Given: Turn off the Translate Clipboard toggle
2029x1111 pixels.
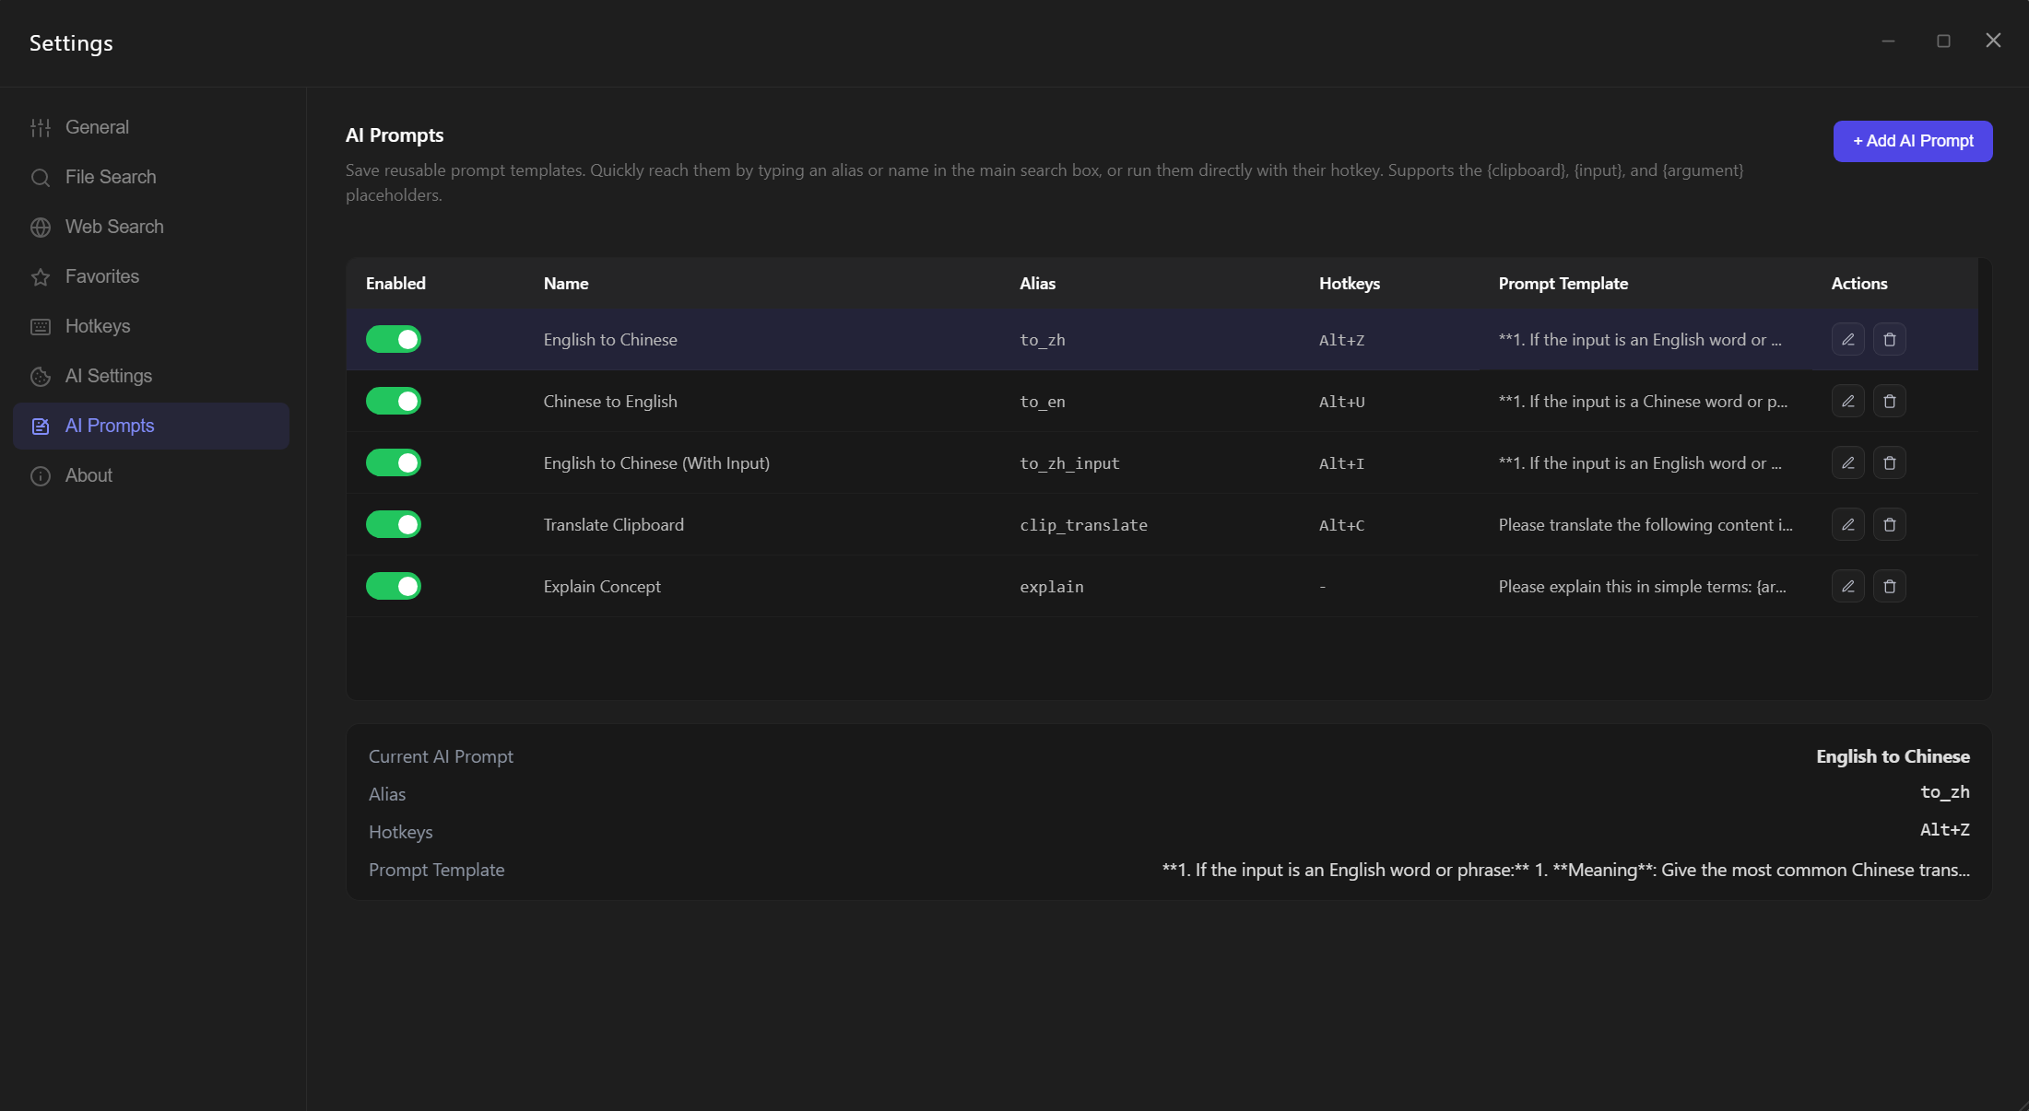Looking at the screenshot, I should (394, 525).
